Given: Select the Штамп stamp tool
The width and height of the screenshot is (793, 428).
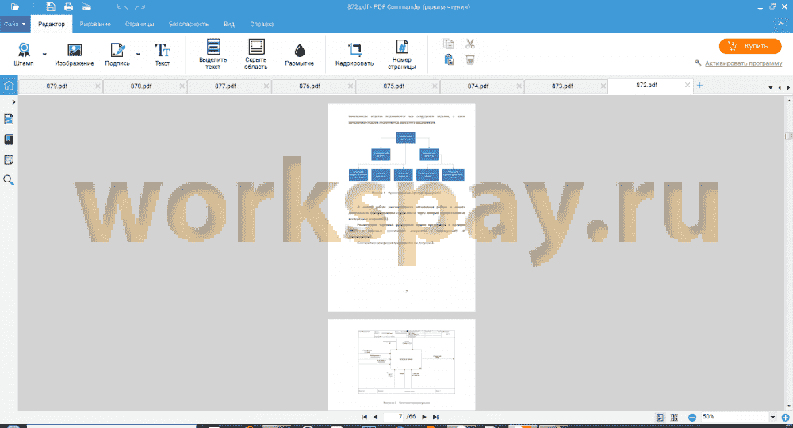Looking at the screenshot, I should pyautogui.click(x=24, y=55).
